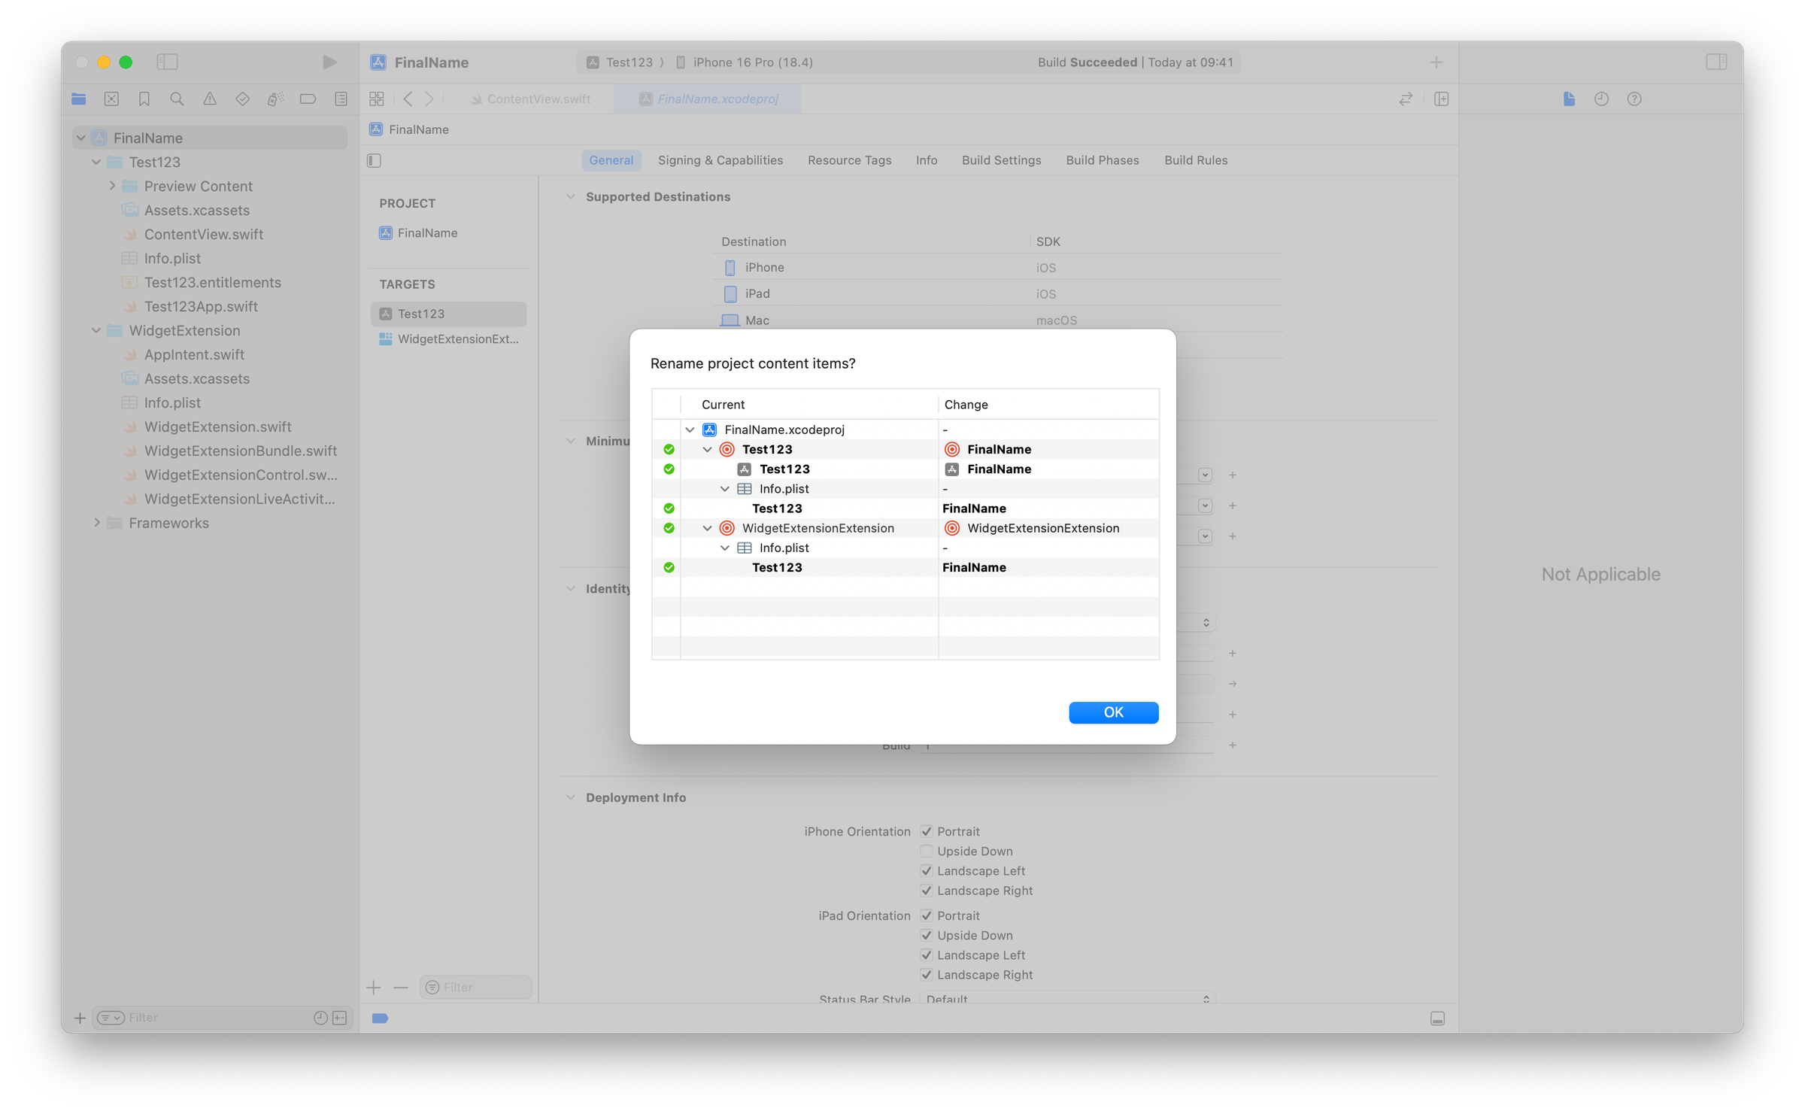The width and height of the screenshot is (1805, 1114).
Task: Enable Upside Down for iPhone Orientation
Action: (927, 851)
